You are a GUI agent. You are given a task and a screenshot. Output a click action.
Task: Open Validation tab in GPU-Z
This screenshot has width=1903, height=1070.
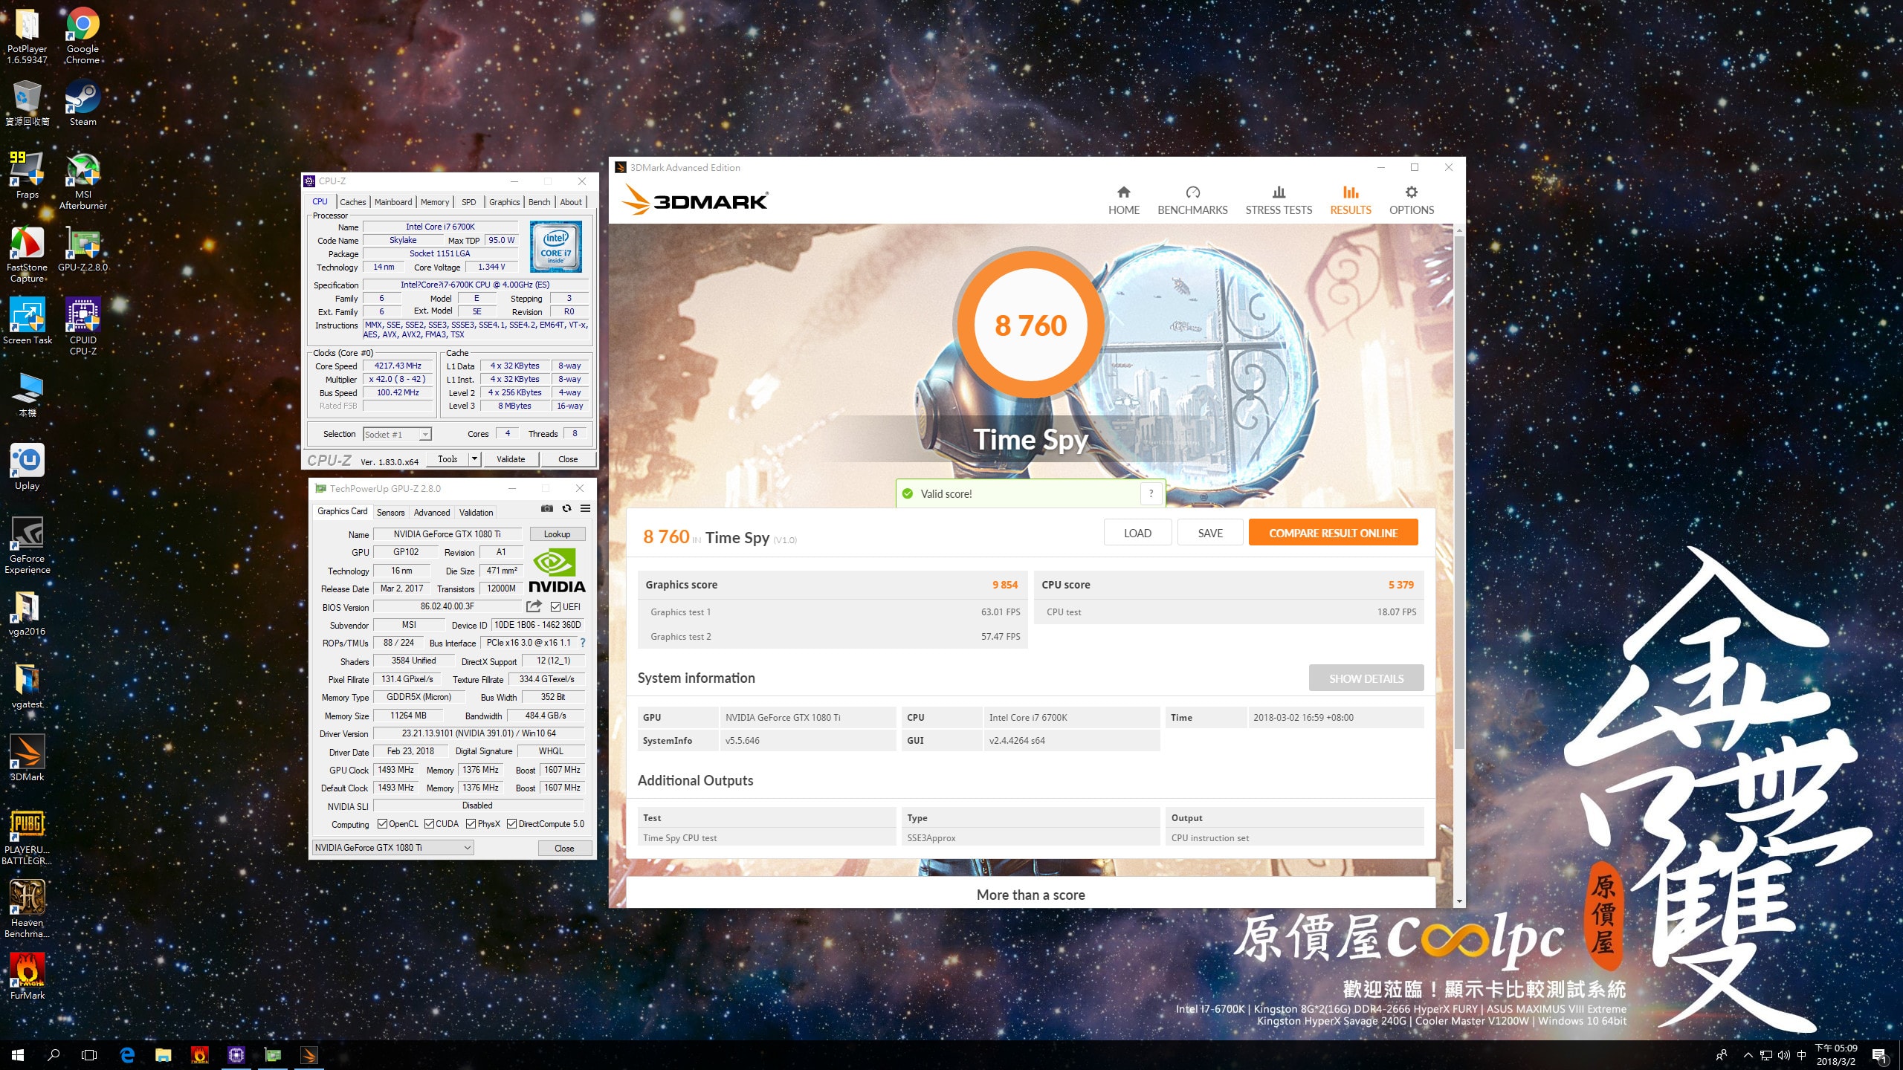coord(476,513)
